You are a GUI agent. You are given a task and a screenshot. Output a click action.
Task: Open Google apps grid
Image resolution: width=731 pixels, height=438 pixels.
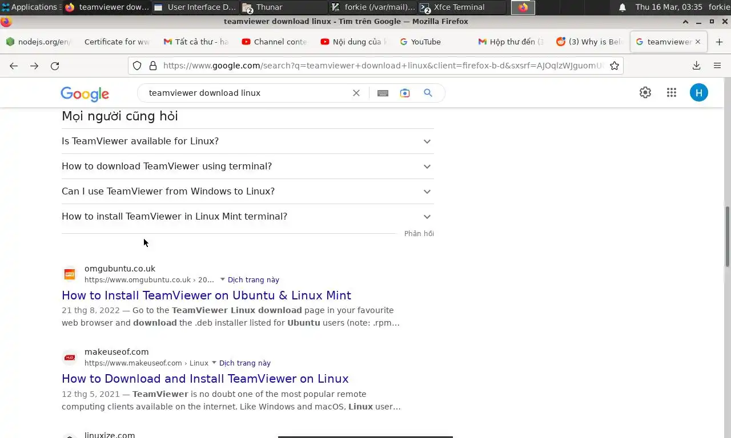[672, 92]
